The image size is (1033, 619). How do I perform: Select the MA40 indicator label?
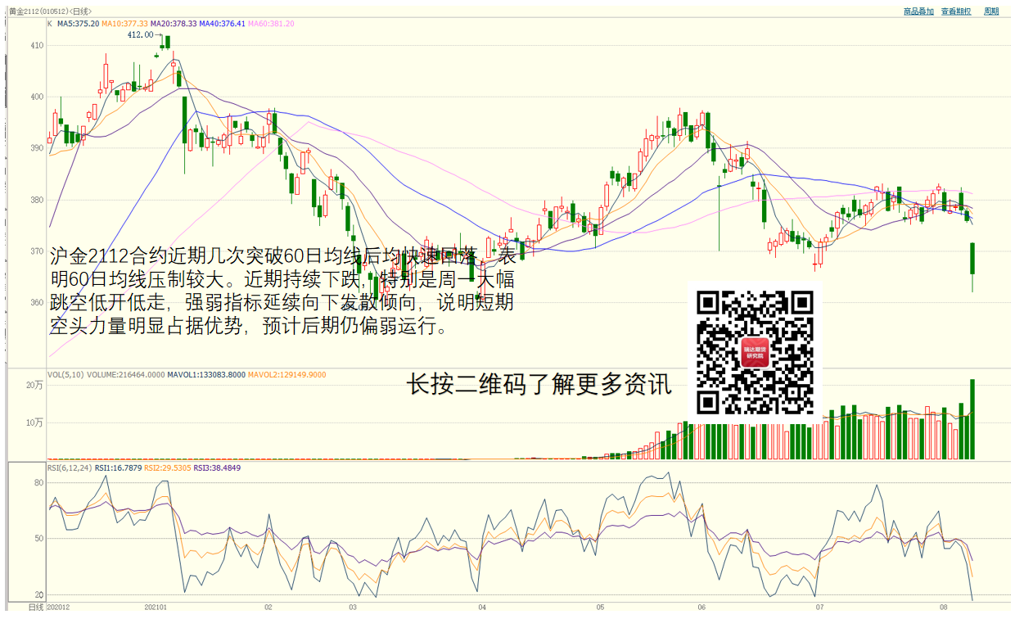click(222, 24)
